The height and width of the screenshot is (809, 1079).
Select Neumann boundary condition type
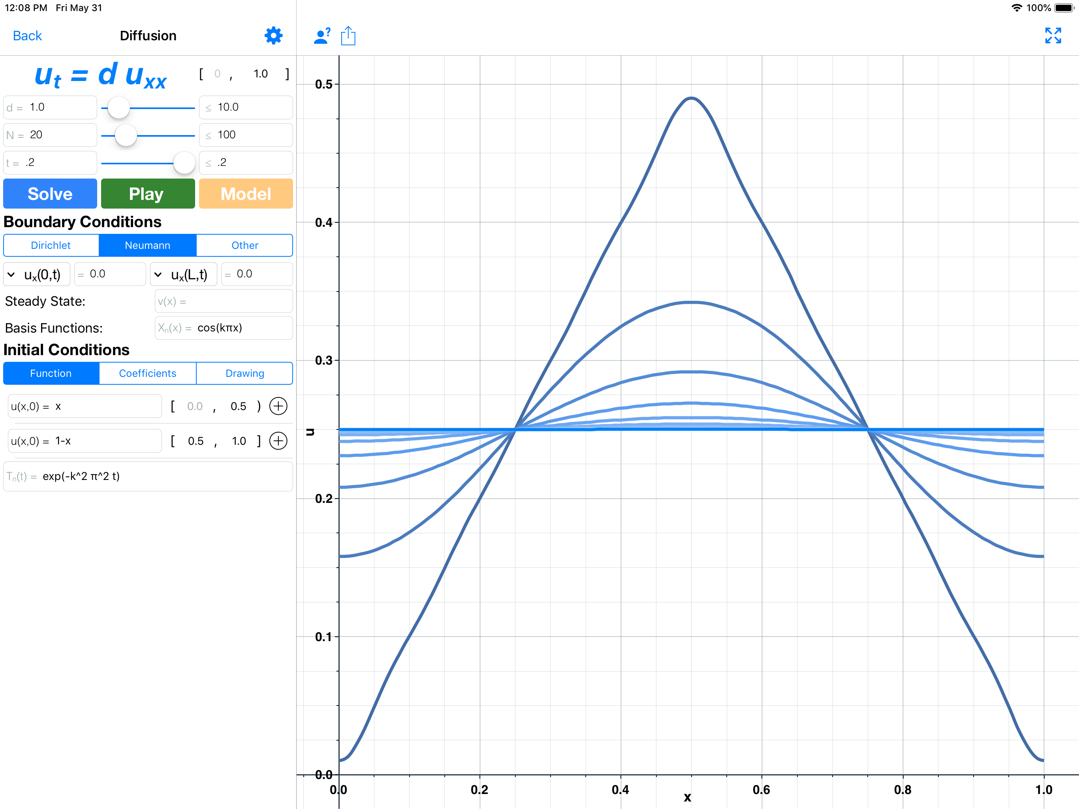click(x=147, y=245)
